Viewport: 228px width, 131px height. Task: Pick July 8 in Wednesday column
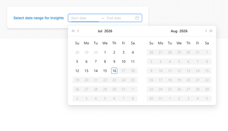click(105, 61)
